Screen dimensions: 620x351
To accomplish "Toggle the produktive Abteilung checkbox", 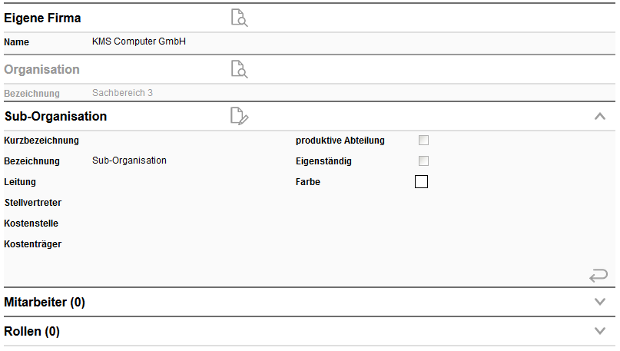I will point(423,141).
